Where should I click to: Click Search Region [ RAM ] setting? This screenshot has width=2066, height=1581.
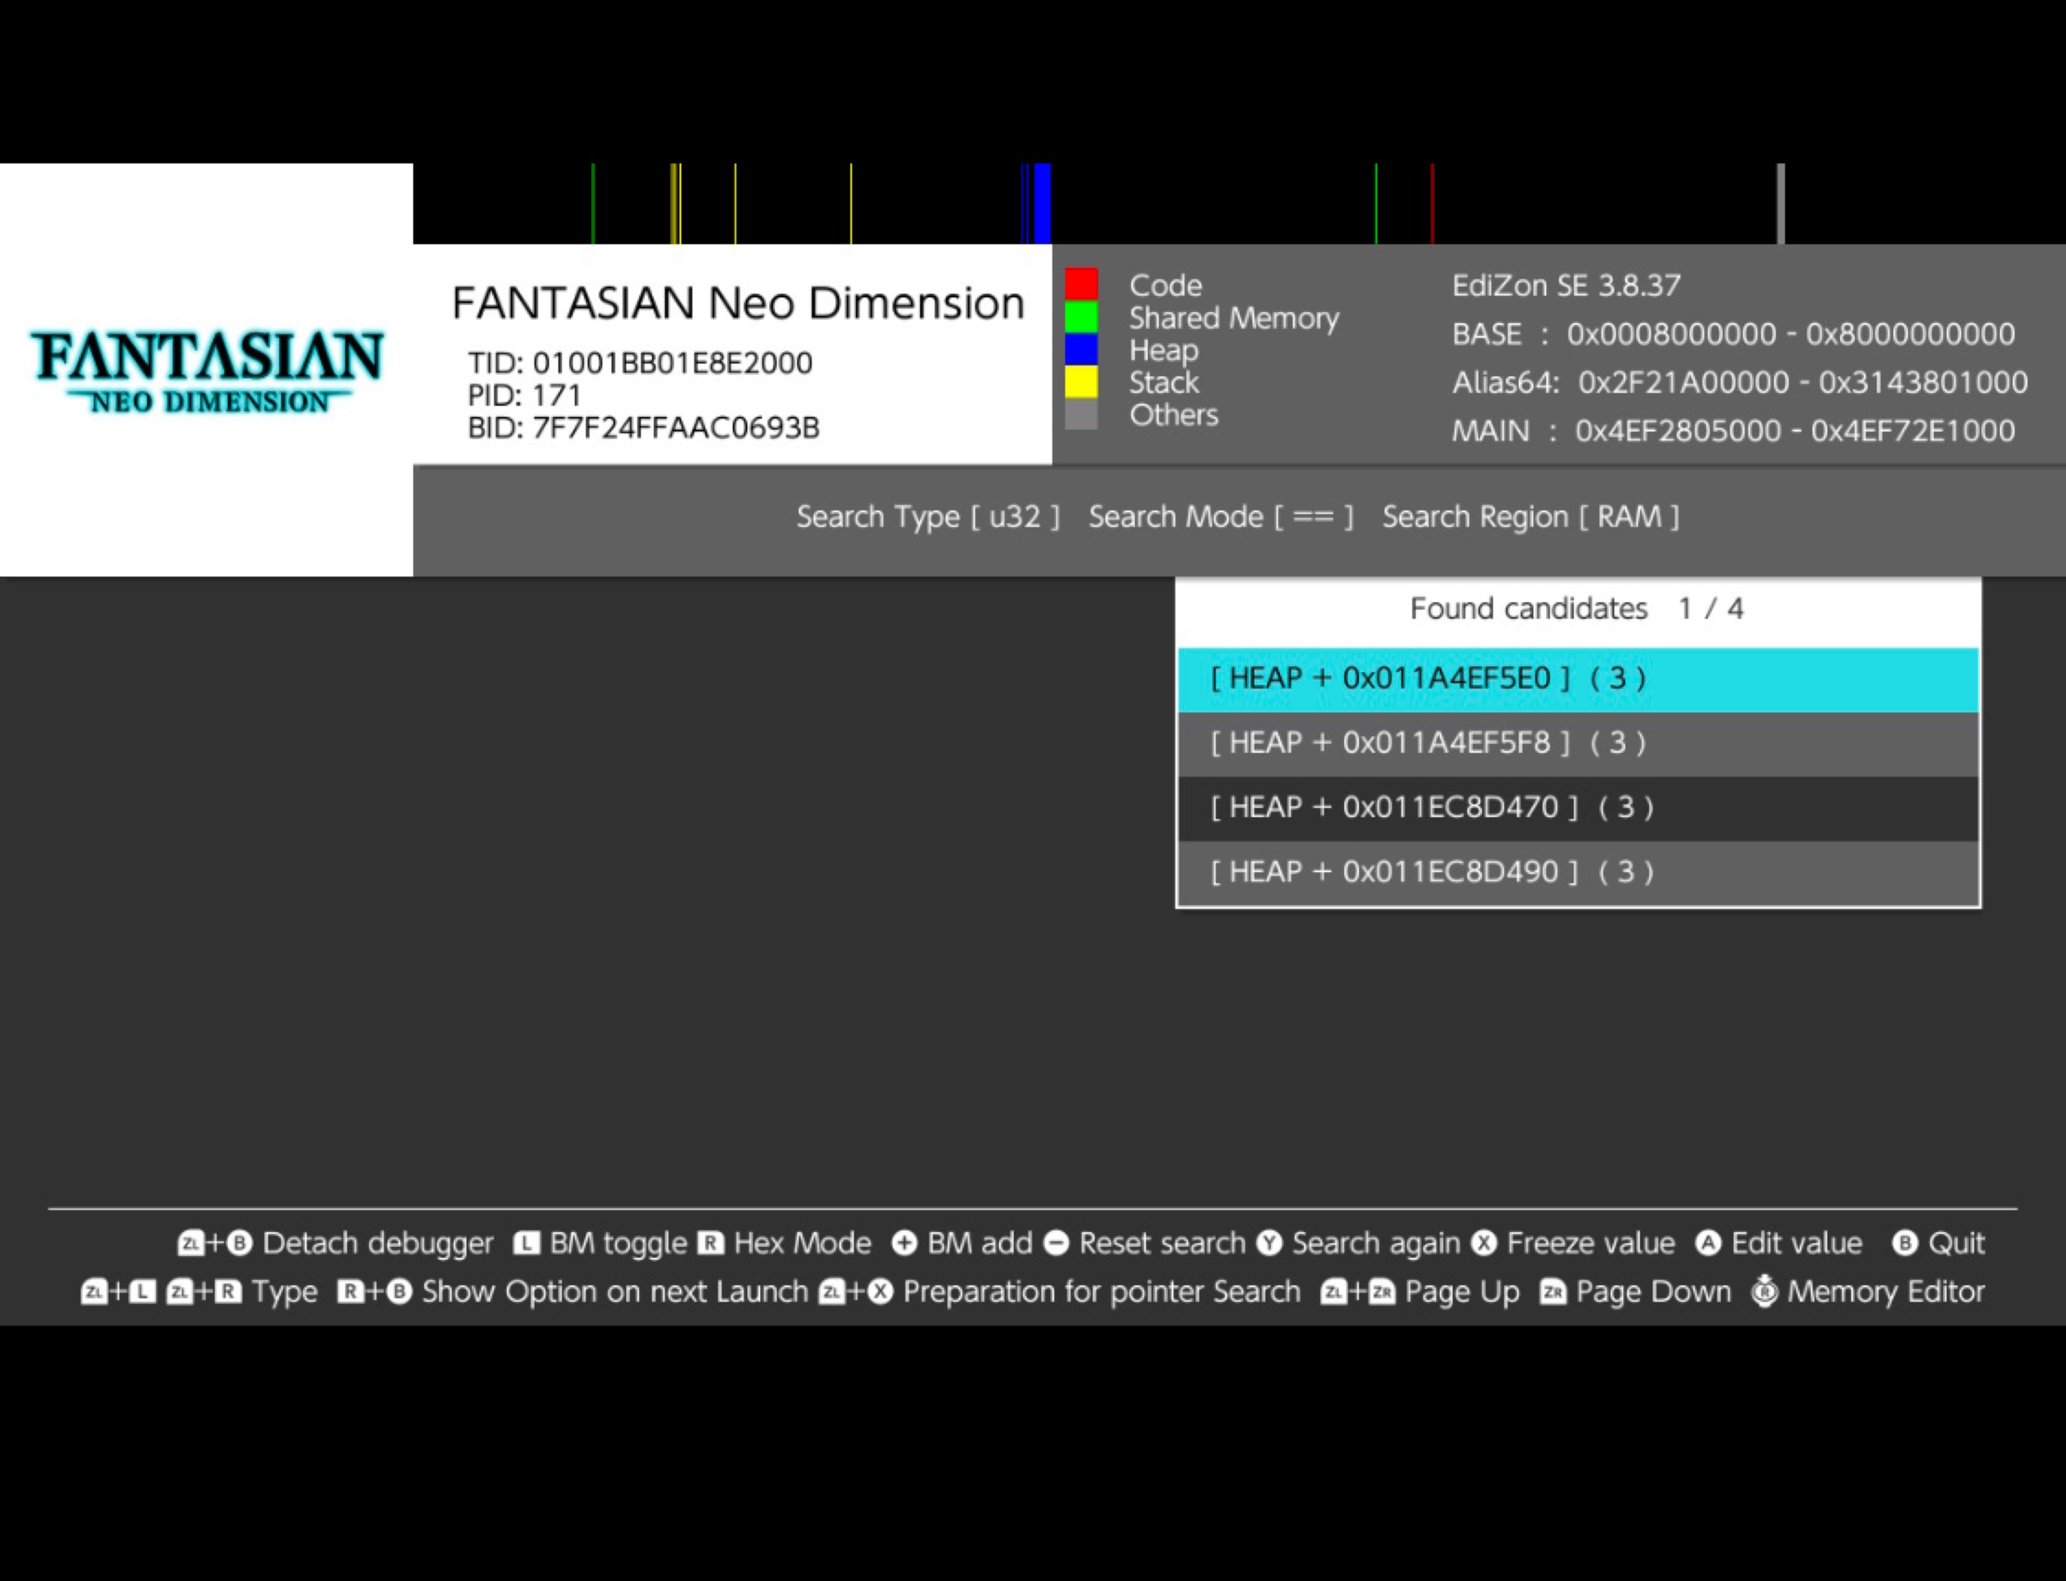click(x=1530, y=517)
